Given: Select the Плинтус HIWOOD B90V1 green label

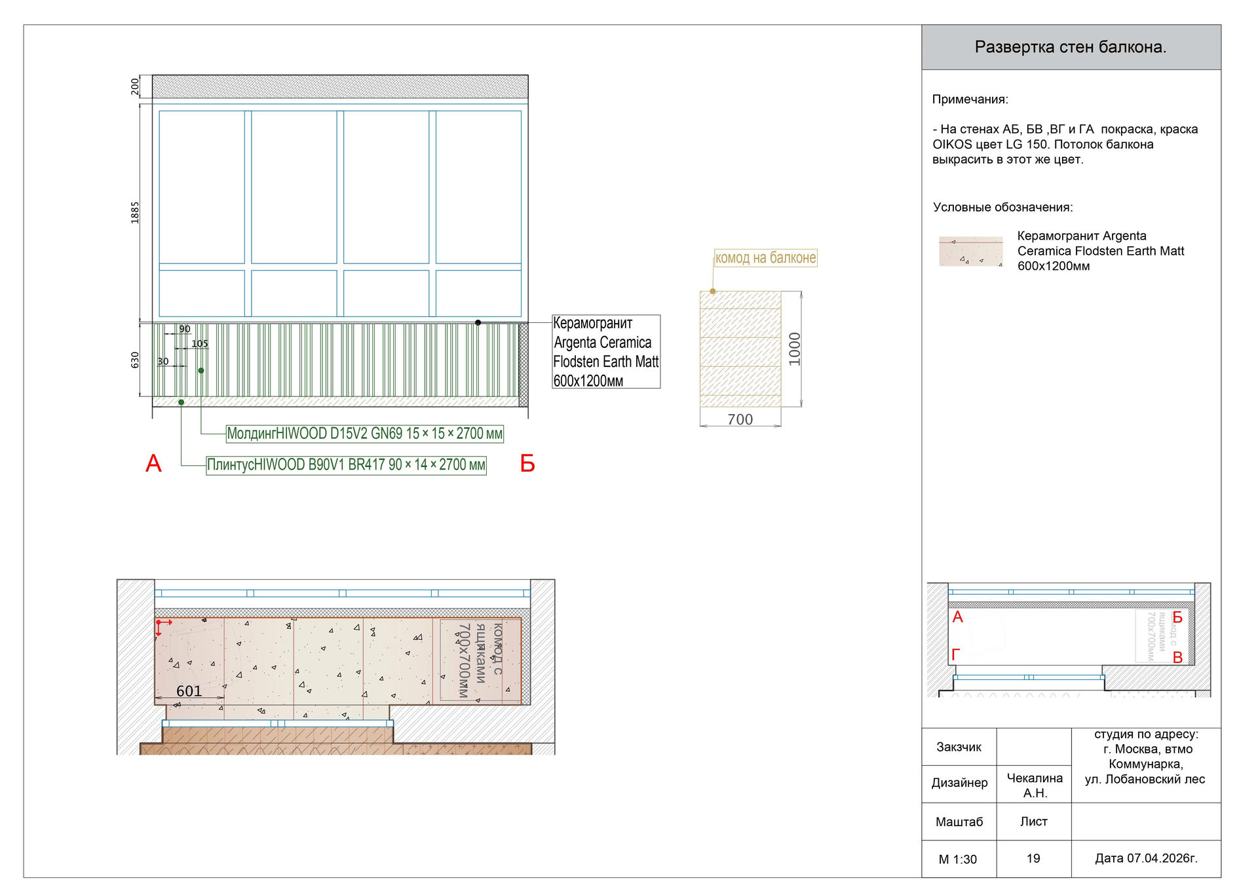Looking at the screenshot, I should pos(346,465).
